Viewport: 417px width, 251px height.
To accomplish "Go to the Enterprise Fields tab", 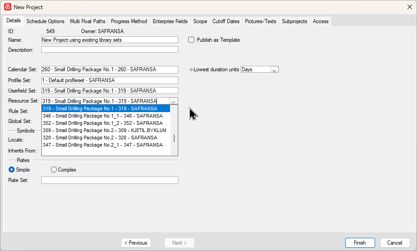I will click(x=170, y=21).
